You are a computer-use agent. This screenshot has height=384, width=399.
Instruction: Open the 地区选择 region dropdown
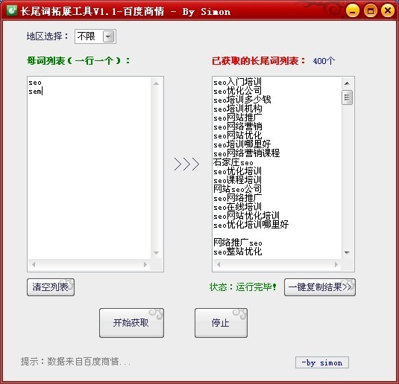point(109,36)
